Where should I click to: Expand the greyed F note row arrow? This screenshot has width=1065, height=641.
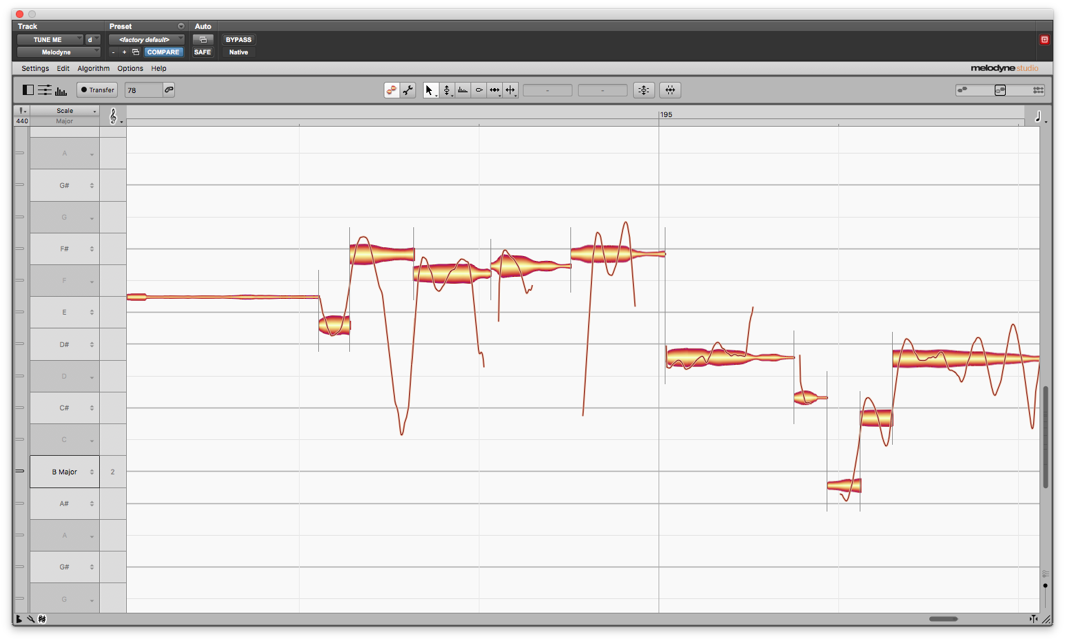[x=92, y=282]
